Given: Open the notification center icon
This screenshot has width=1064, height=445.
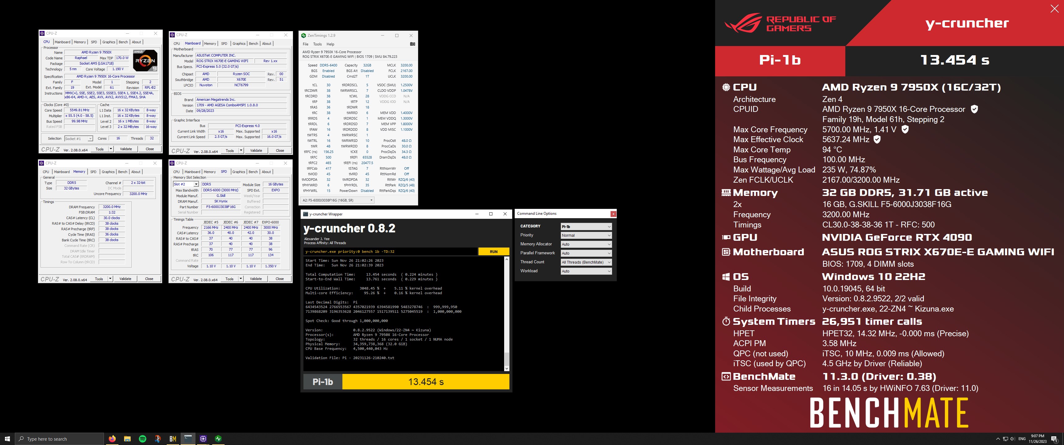Looking at the screenshot, I should (x=1054, y=439).
